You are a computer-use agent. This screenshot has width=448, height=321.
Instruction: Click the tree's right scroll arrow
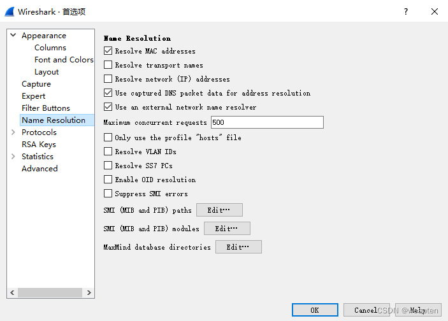coord(89,292)
